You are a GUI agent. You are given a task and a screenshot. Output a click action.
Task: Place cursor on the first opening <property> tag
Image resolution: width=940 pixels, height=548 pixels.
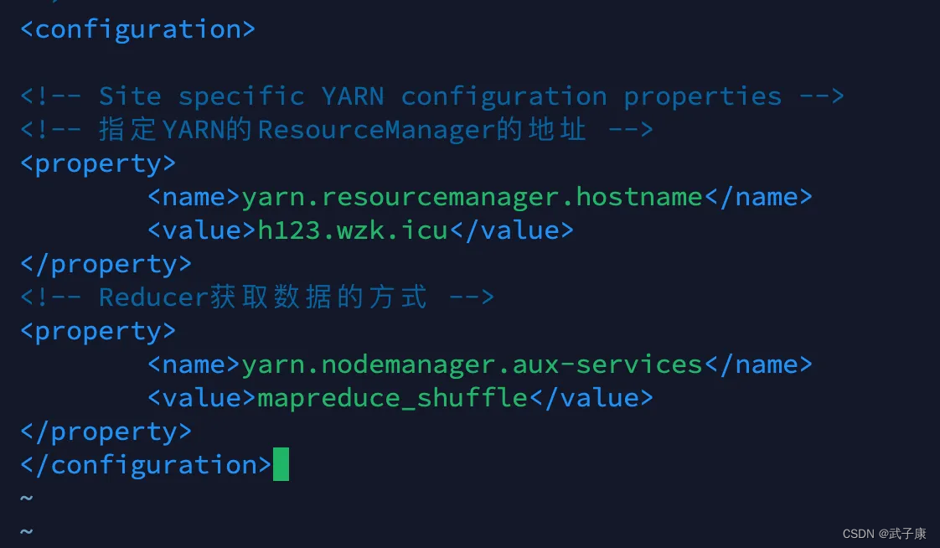point(98,163)
